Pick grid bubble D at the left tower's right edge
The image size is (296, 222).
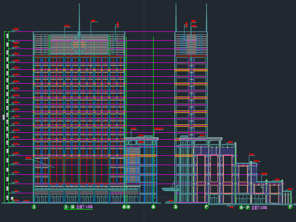(x=128, y=207)
